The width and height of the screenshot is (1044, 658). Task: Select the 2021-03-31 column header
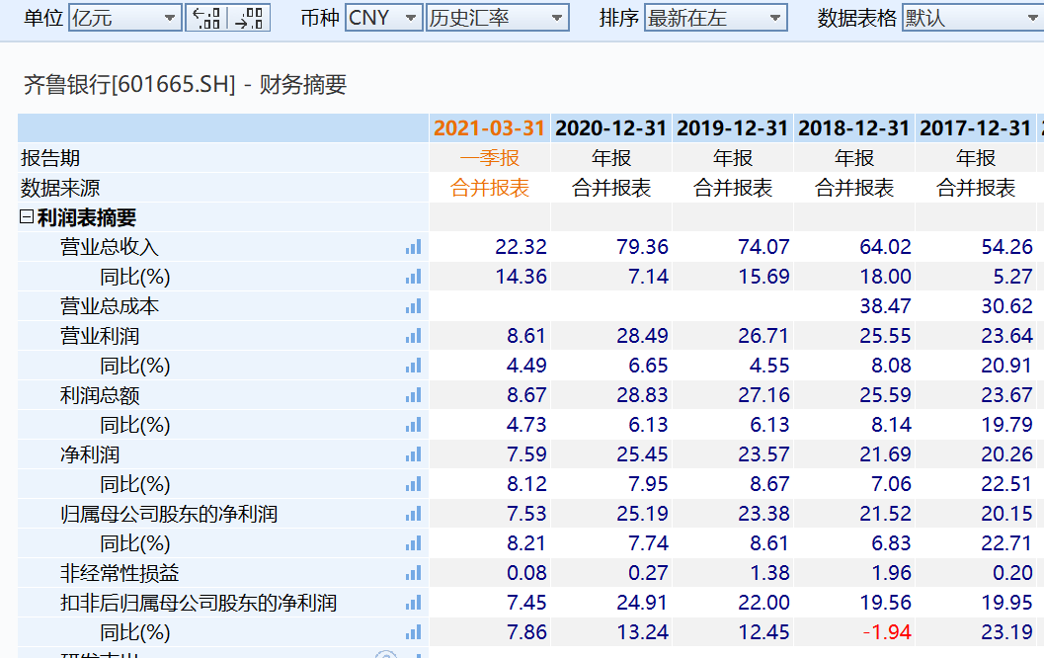pos(490,128)
